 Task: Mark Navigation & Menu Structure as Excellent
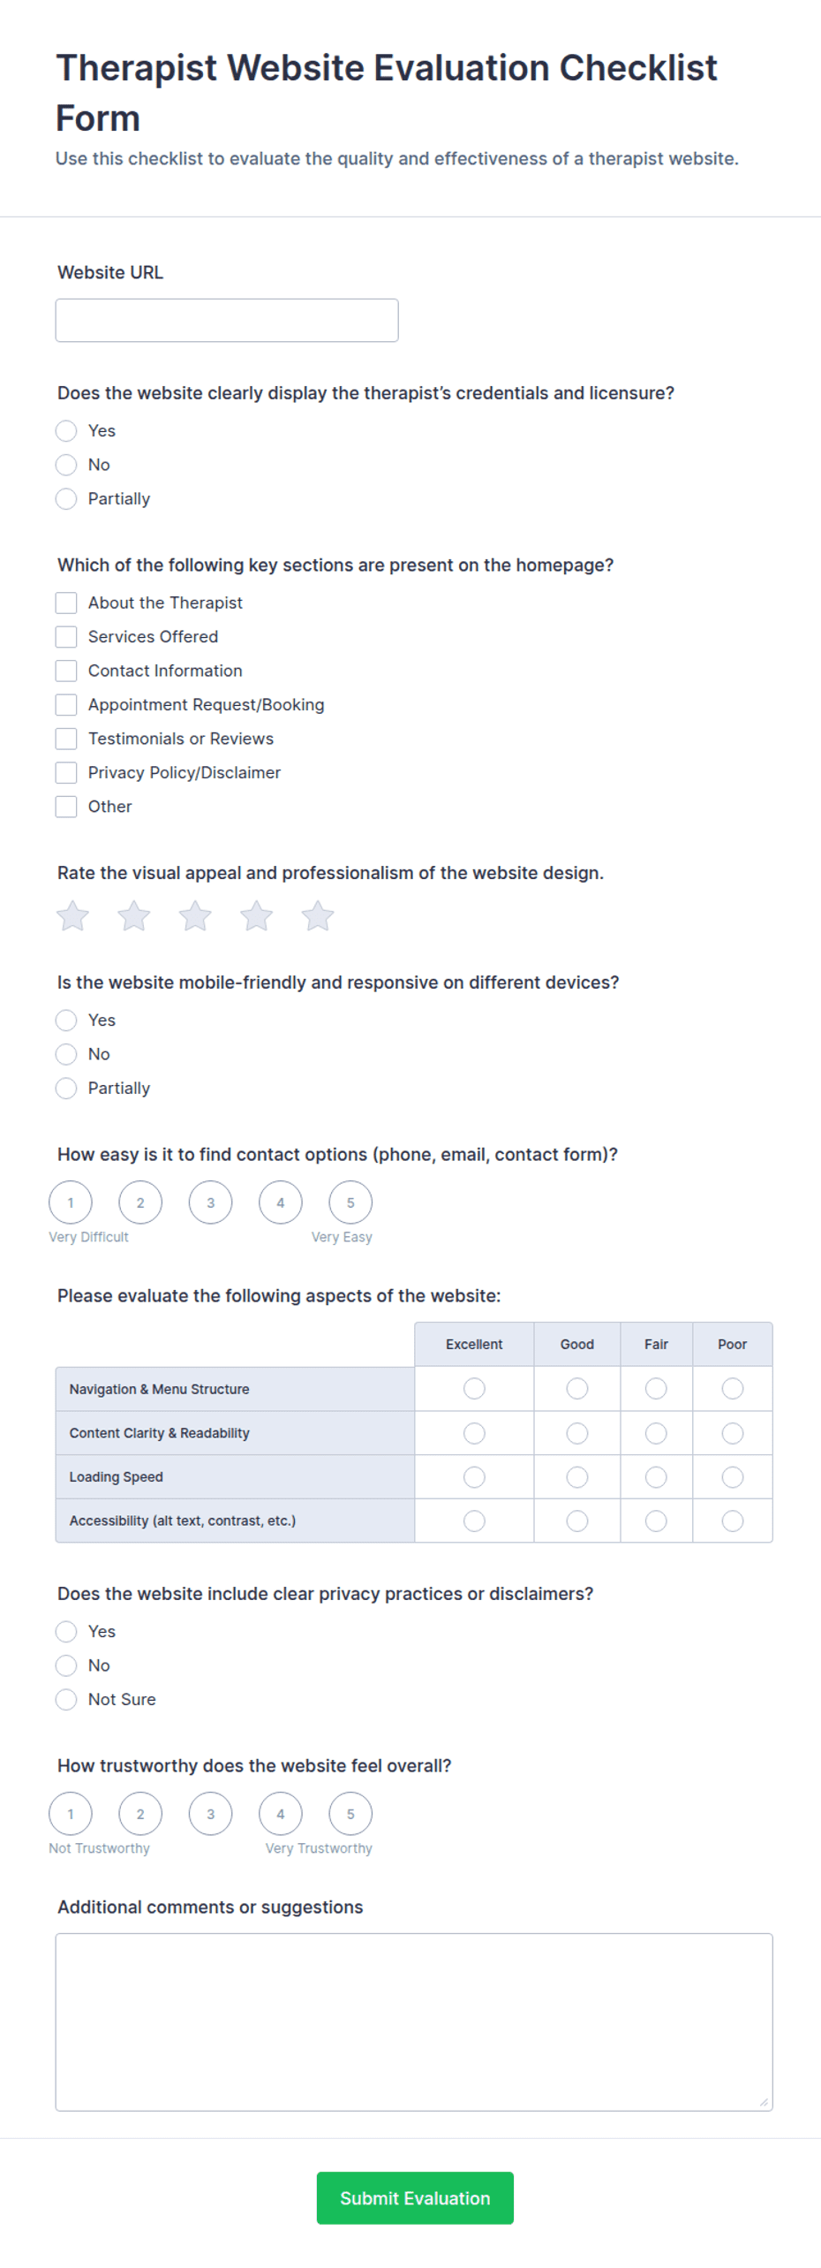tap(474, 1388)
